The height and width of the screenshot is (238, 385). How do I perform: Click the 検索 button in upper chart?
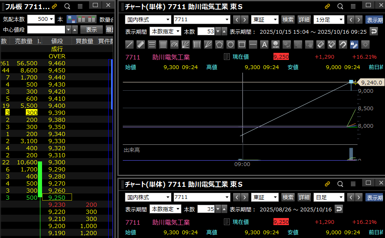288,20
